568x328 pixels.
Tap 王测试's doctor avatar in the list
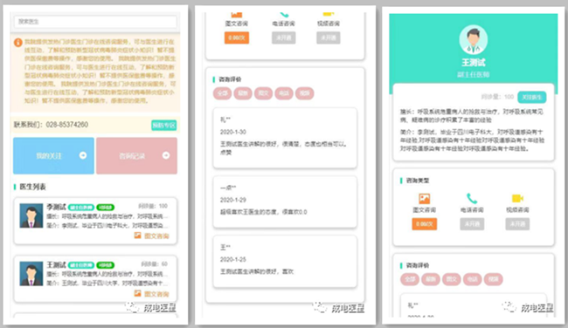point(31,274)
